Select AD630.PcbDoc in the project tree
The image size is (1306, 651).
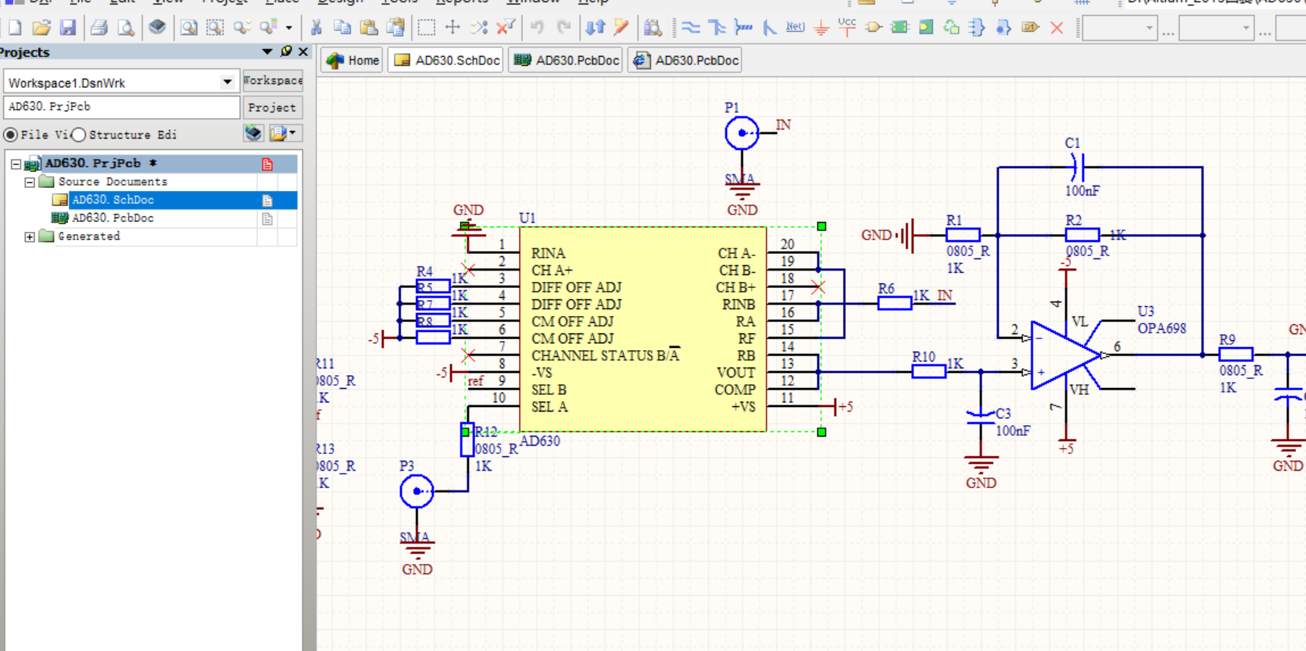pyautogui.click(x=113, y=218)
